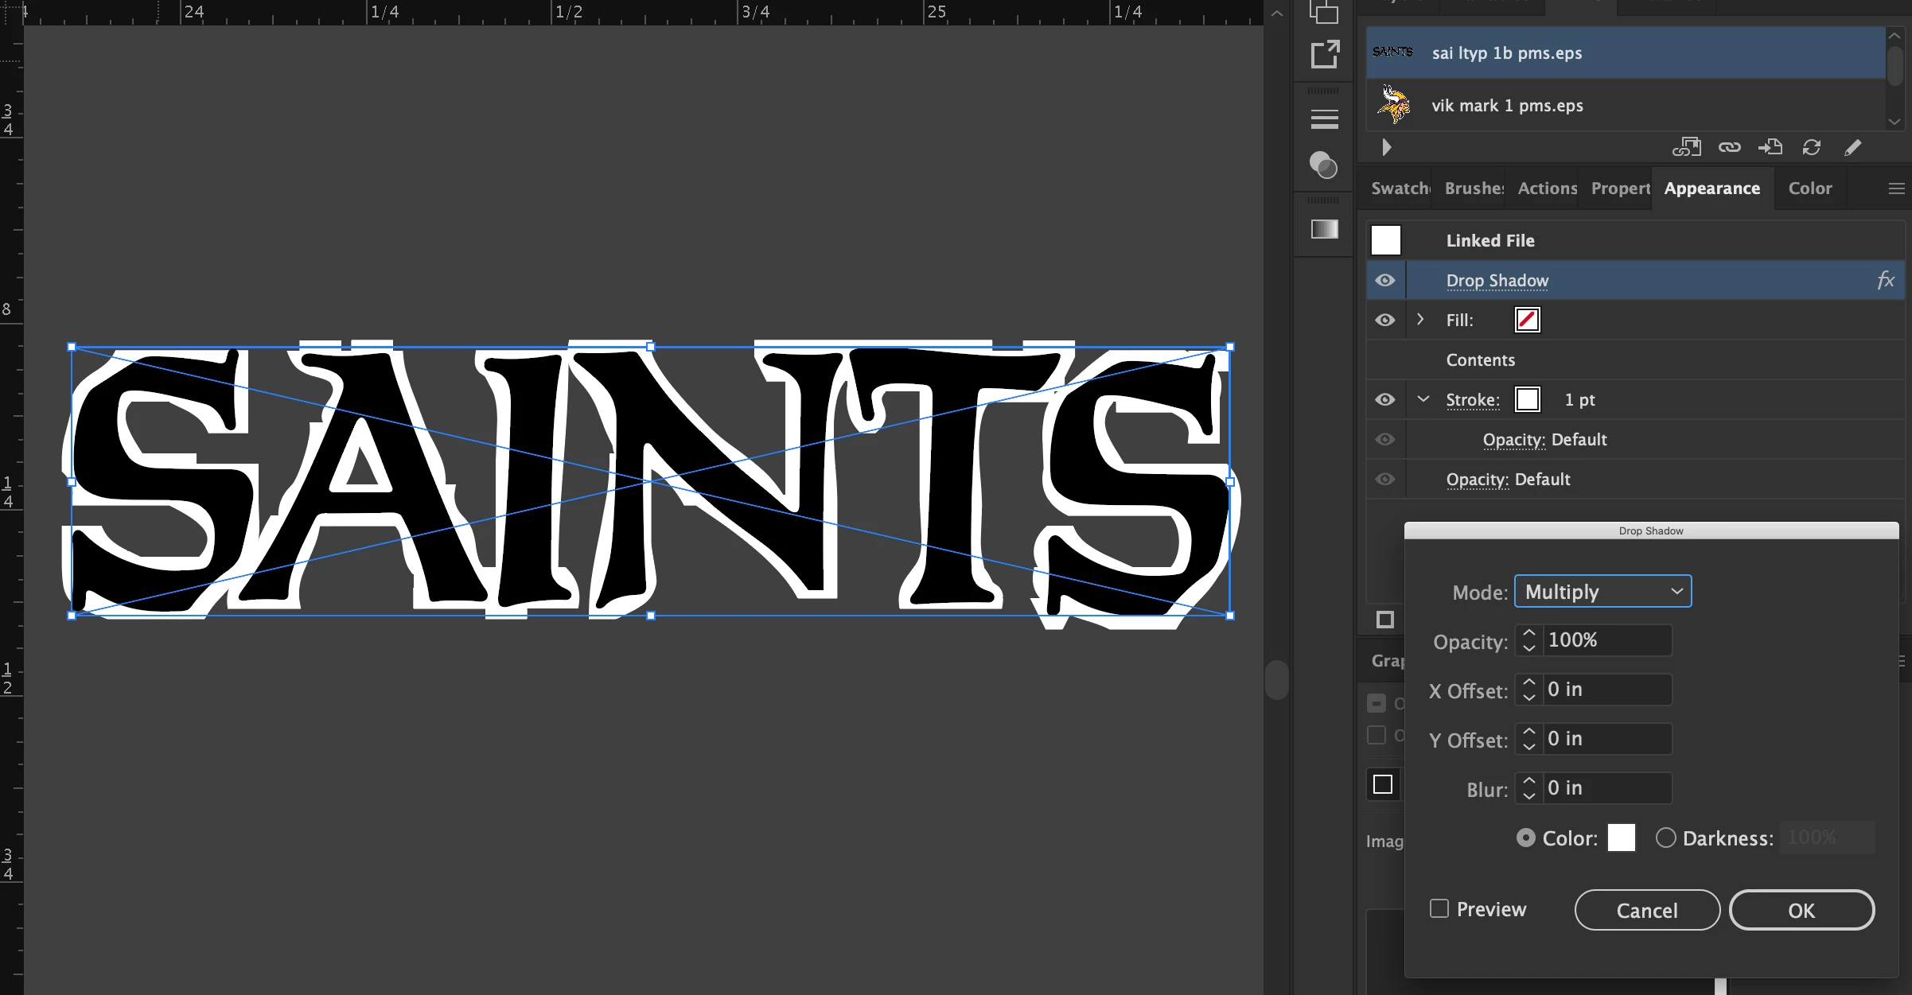Image resolution: width=1912 pixels, height=995 pixels.
Task: Click the OK button
Action: [1801, 910]
